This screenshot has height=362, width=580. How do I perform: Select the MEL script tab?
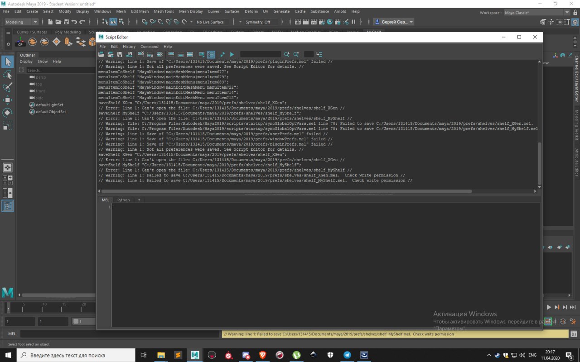[x=105, y=200]
